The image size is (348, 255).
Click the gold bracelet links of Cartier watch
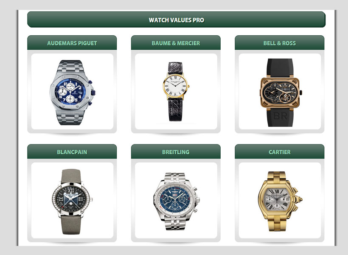tap(278, 224)
